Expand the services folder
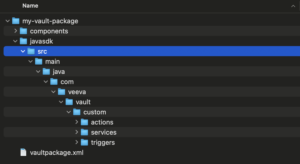Viewport: 300px width, 164px height. click(x=77, y=132)
